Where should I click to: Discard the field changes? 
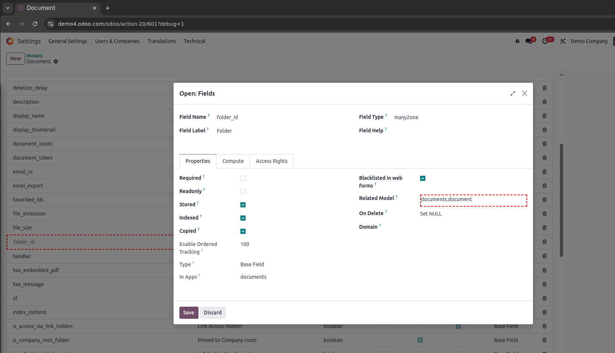click(x=212, y=313)
